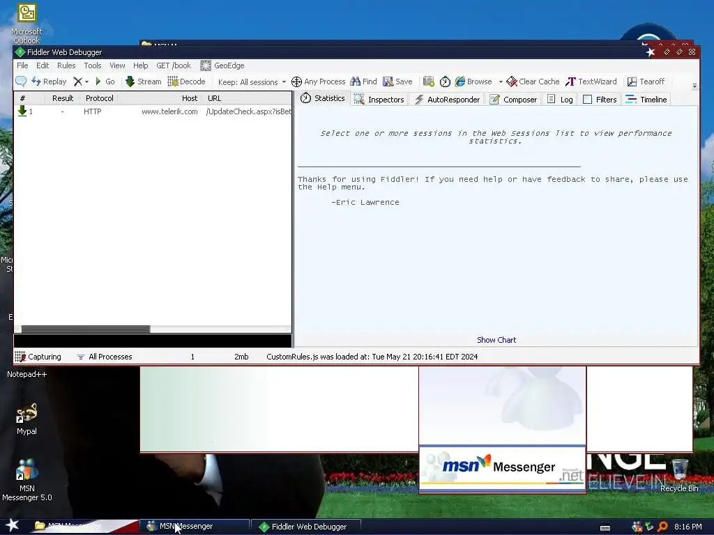The height and width of the screenshot is (535, 714).
Task: Expand the Browse dropdown arrow
Action: [501, 82]
